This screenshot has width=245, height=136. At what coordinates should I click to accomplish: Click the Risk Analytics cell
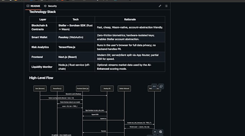click(x=43, y=47)
